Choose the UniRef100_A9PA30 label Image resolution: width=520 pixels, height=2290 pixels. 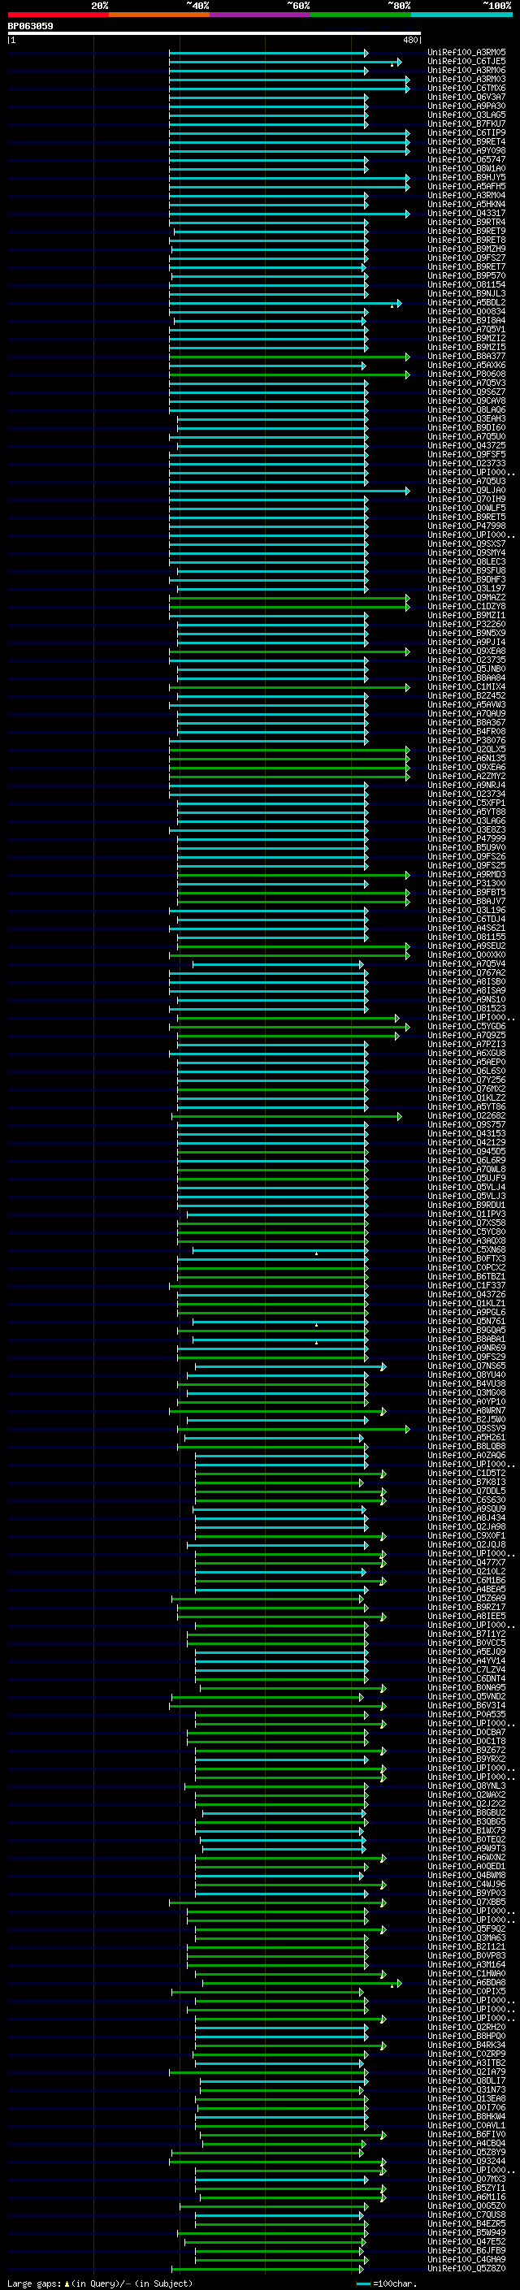466,106
